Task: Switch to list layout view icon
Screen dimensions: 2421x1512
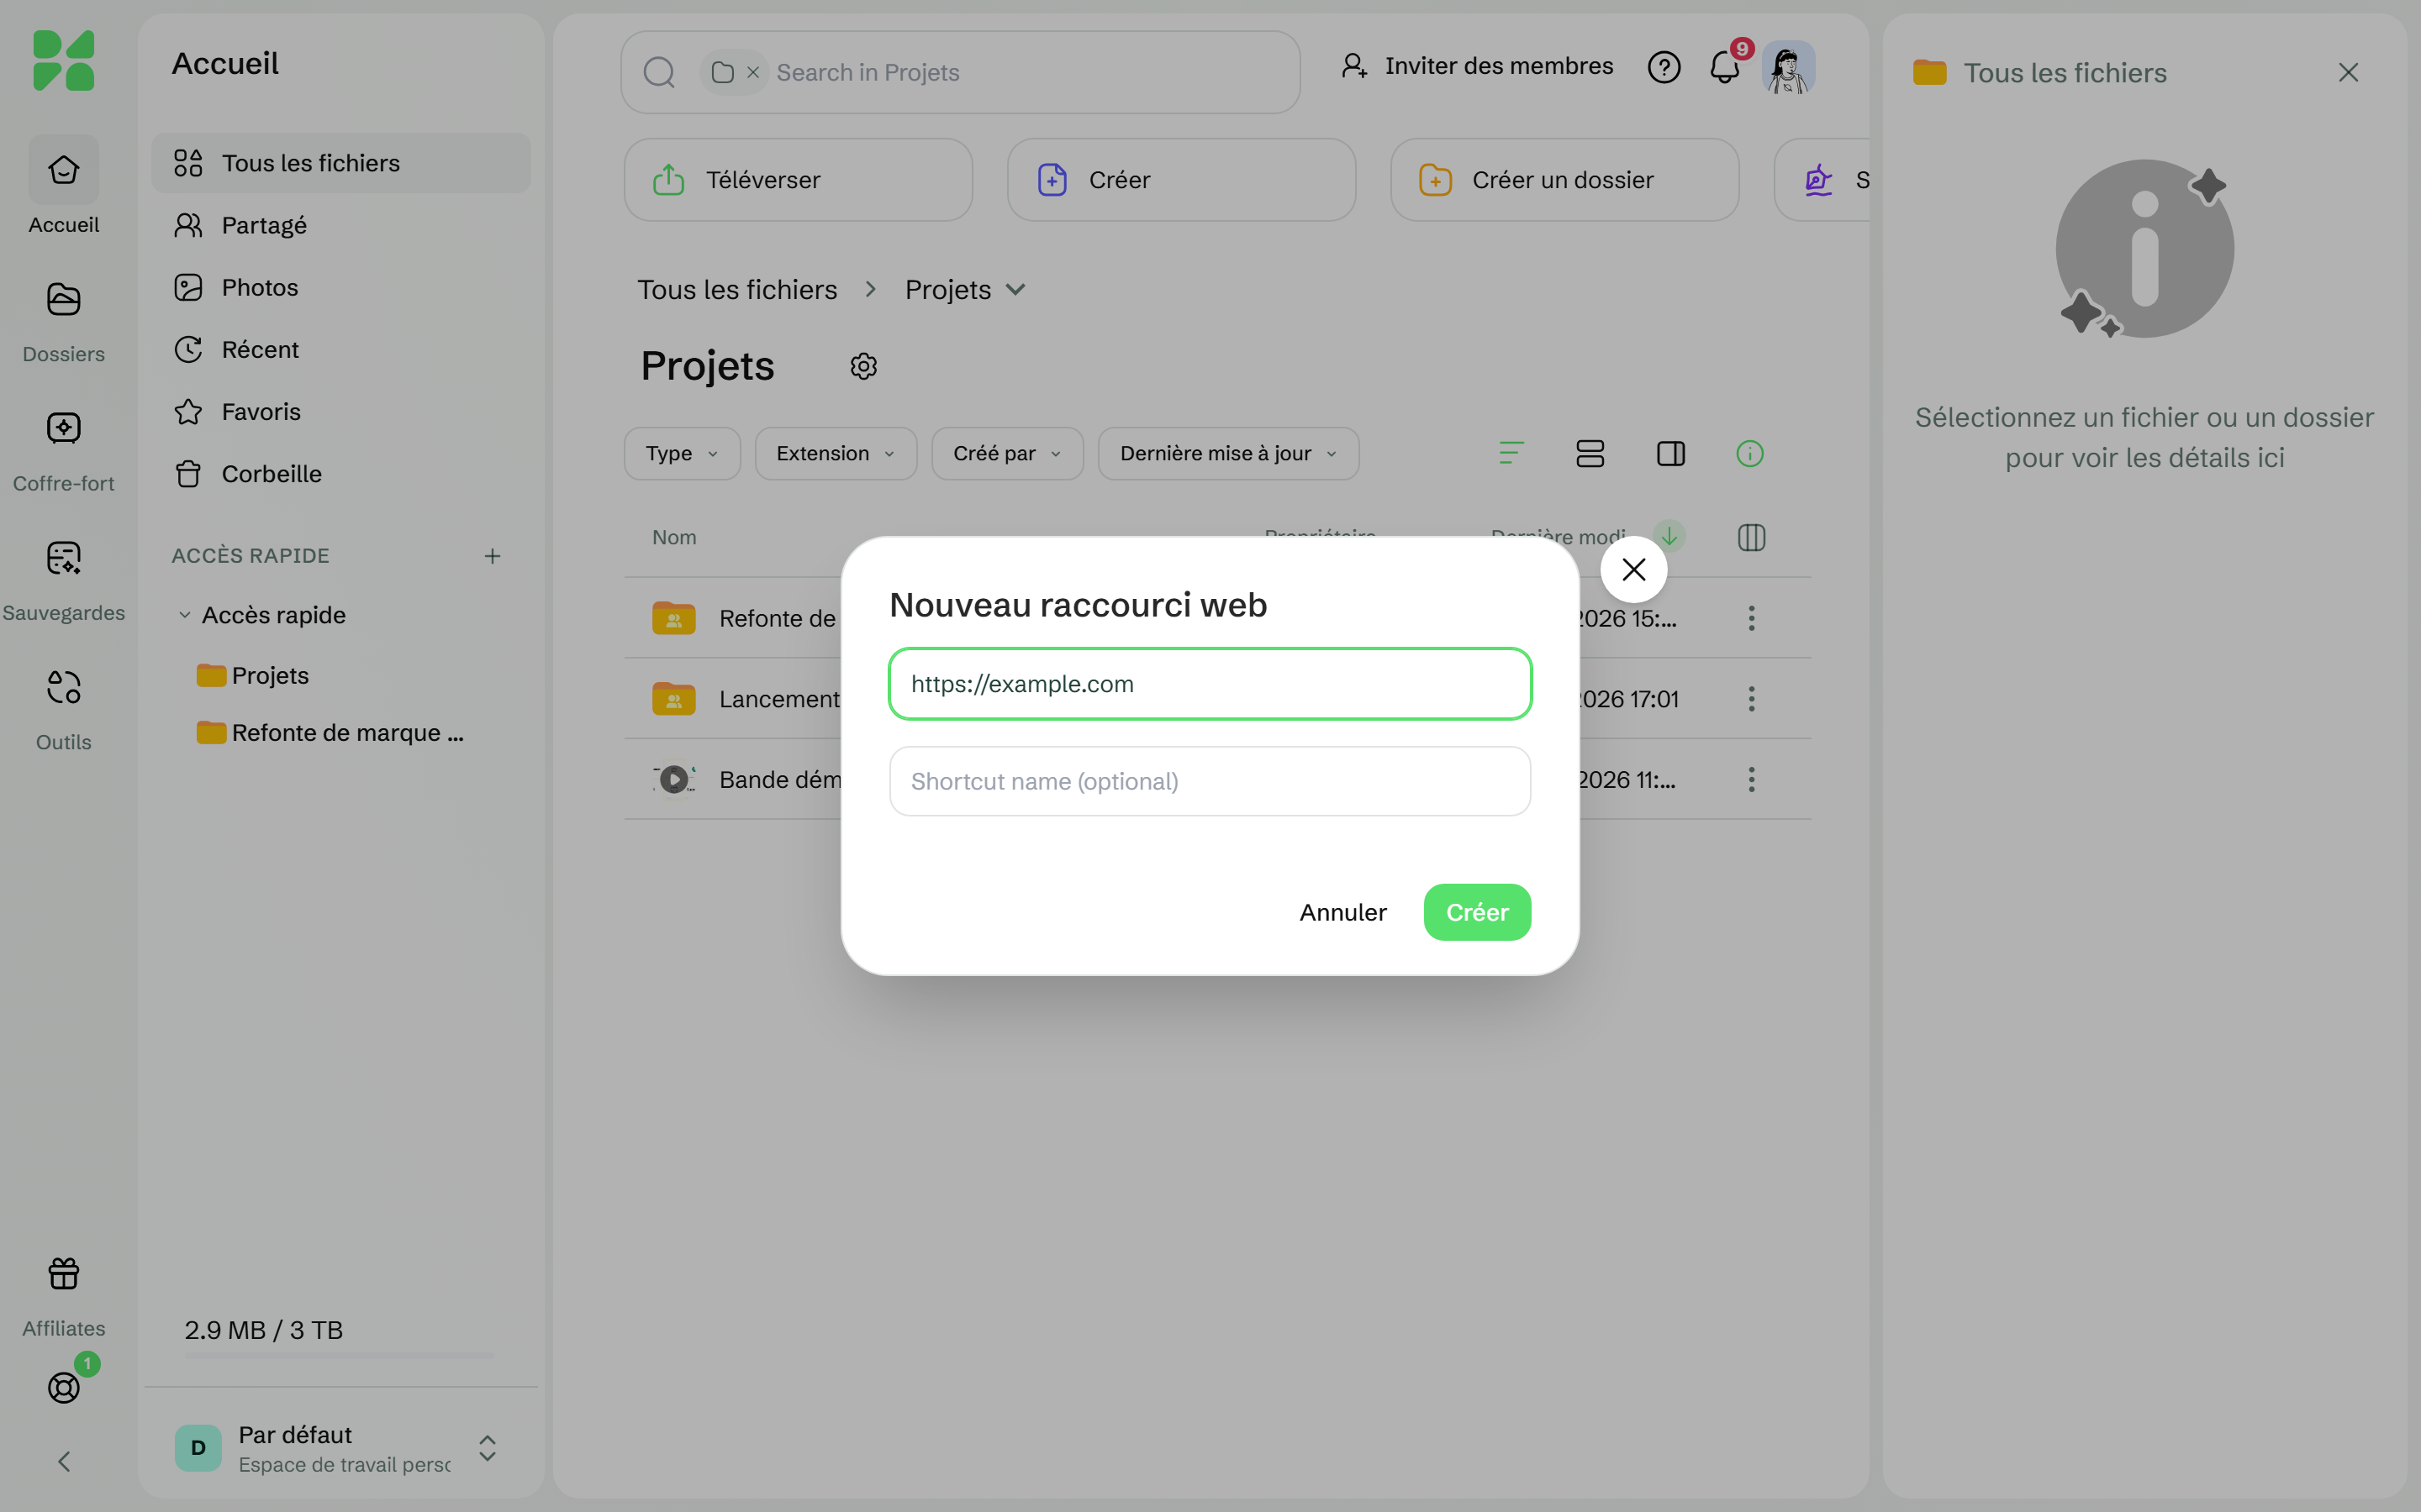Action: click(x=1590, y=453)
